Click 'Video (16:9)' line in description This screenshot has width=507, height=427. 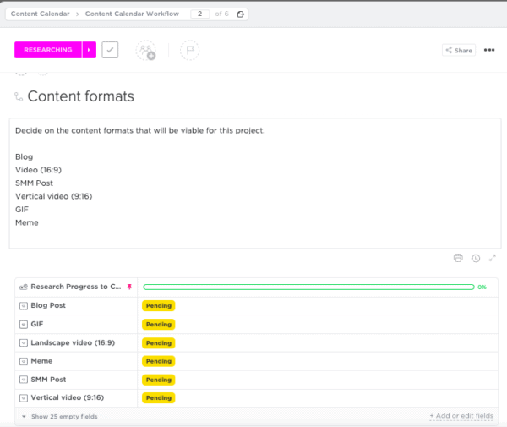click(38, 170)
